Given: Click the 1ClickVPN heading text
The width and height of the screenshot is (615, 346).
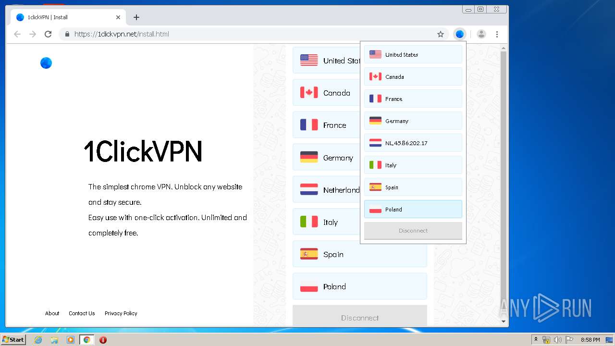Looking at the screenshot, I should (143, 151).
